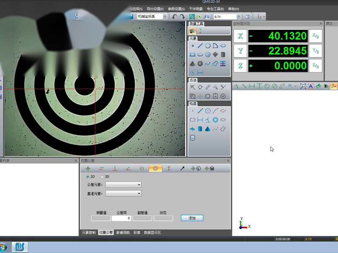Toggle the concentricity tolerance icon
This screenshot has width=338, height=253.
(x=155, y=168)
